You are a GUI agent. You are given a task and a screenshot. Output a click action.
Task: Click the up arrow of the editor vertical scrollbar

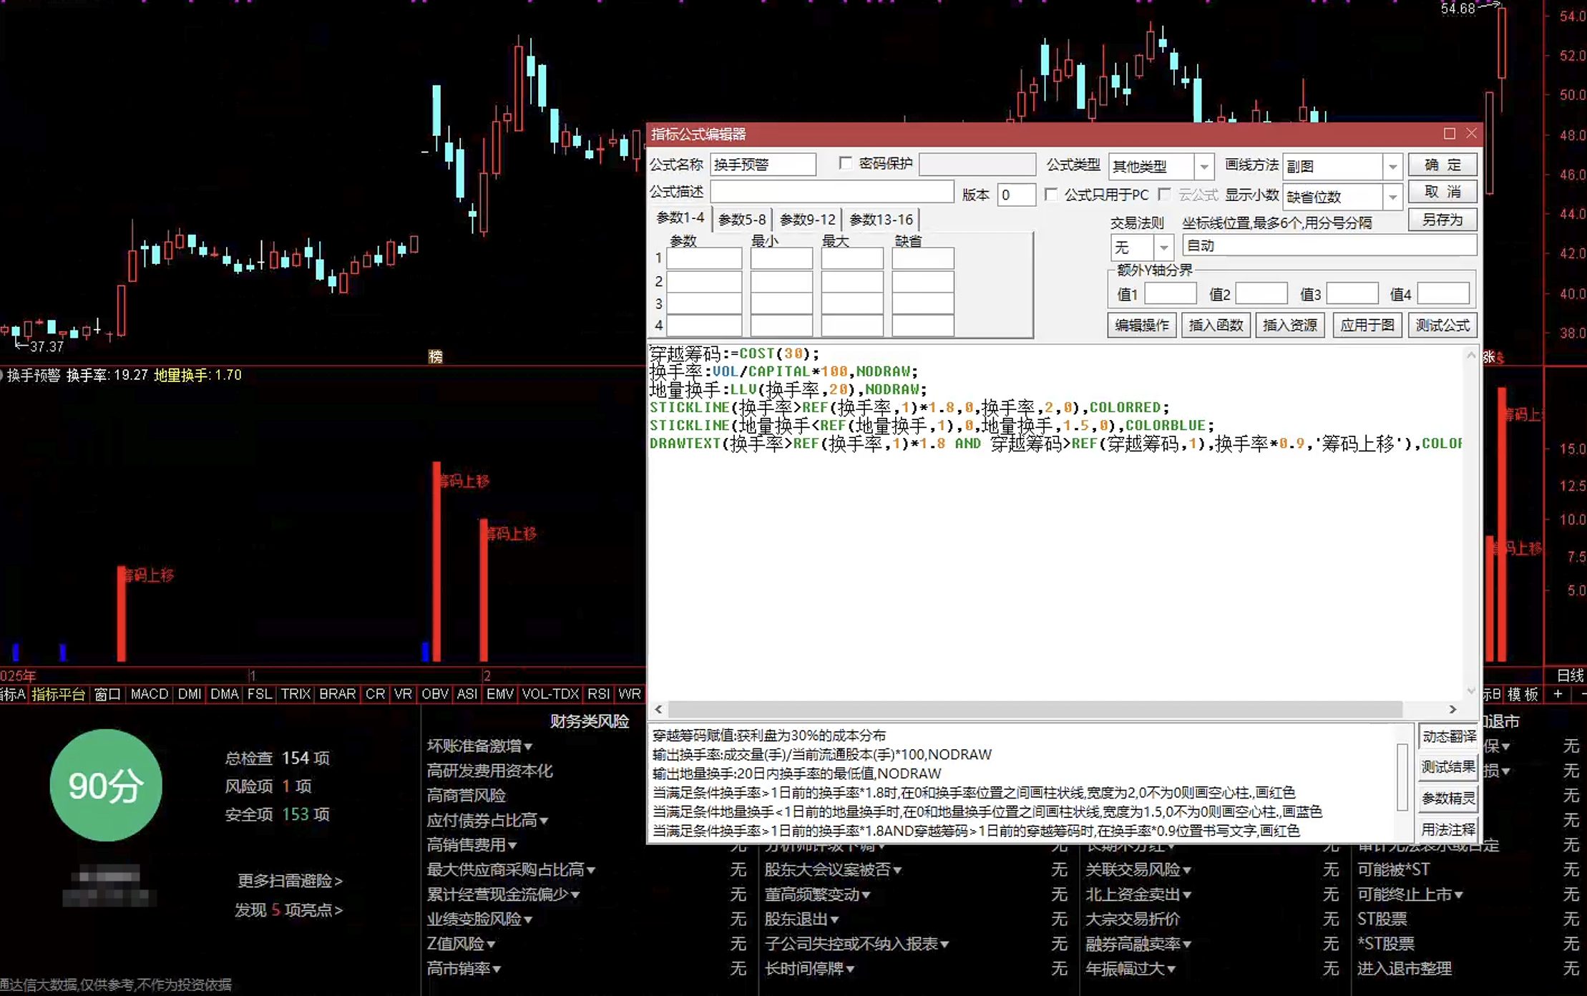[x=1471, y=355]
